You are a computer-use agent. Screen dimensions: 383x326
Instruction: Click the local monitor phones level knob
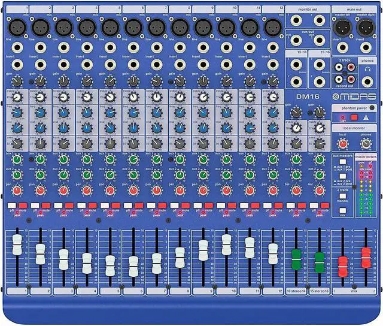click(x=366, y=144)
